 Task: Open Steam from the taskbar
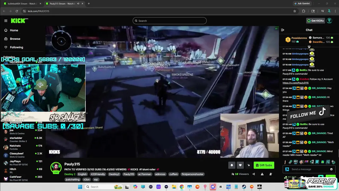point(244,187)
